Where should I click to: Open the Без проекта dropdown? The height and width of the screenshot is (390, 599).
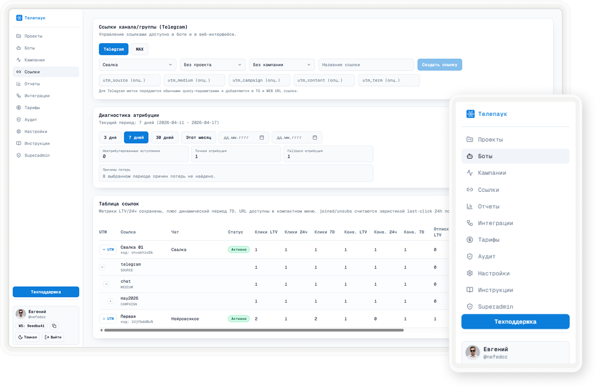point(212,65)
